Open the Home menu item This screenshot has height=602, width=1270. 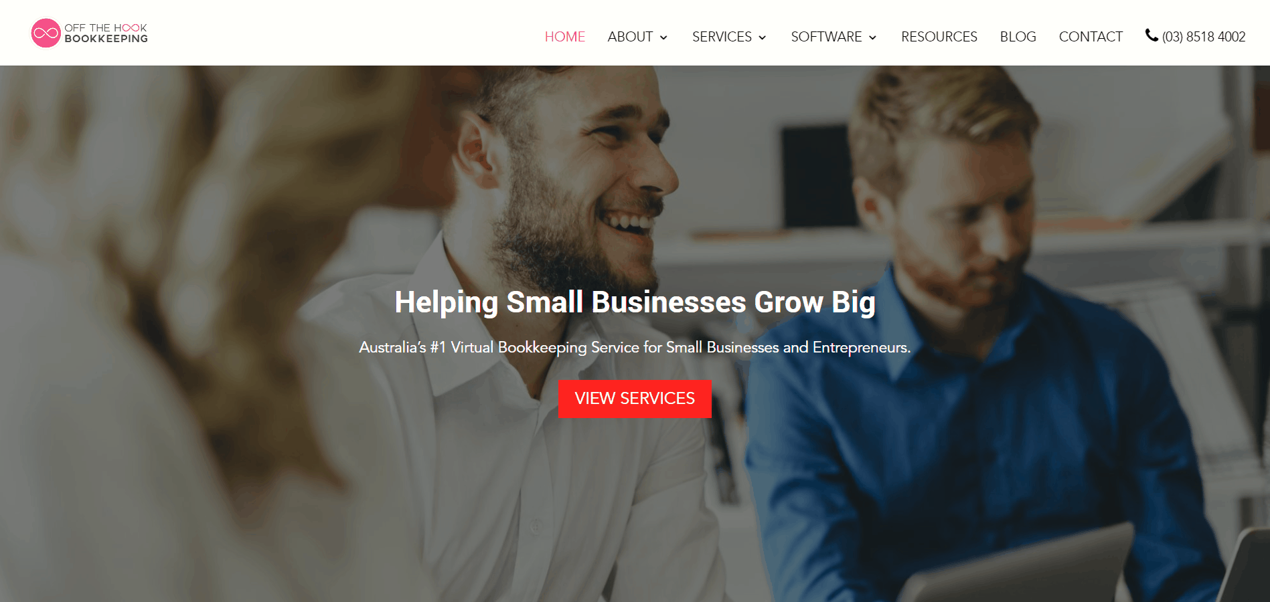[x=565, y=37]
